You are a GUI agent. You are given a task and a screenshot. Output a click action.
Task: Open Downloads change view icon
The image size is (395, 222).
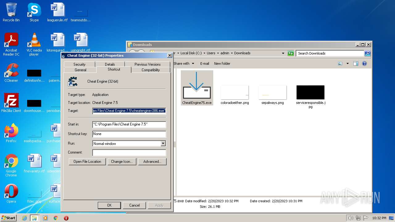(340, 64)
